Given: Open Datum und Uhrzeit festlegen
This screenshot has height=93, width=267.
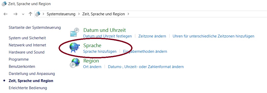Looking at the screenshot, I should [x=107, y=36].
